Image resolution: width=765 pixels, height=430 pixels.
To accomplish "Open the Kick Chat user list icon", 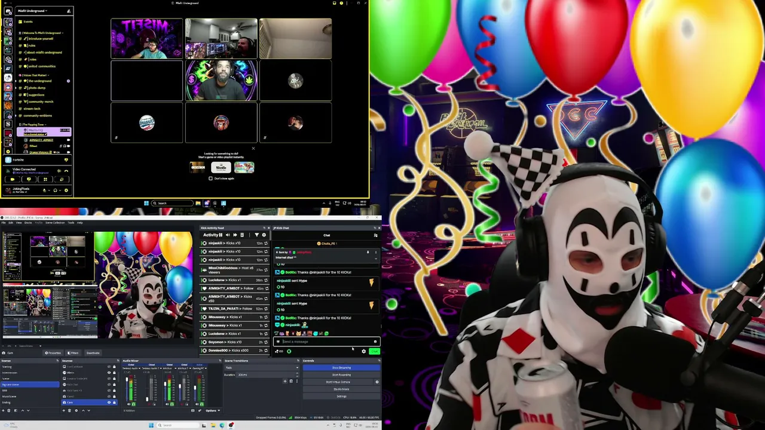I will [x=375, y=235].
